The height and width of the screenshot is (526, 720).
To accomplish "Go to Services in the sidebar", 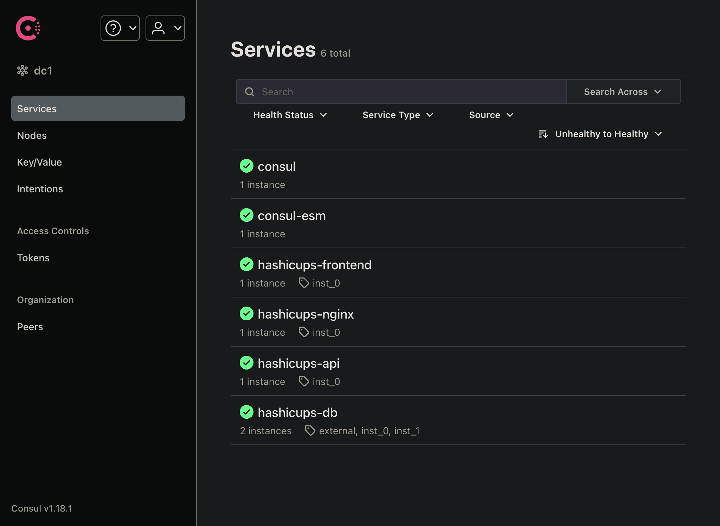I will click(98, 108).
